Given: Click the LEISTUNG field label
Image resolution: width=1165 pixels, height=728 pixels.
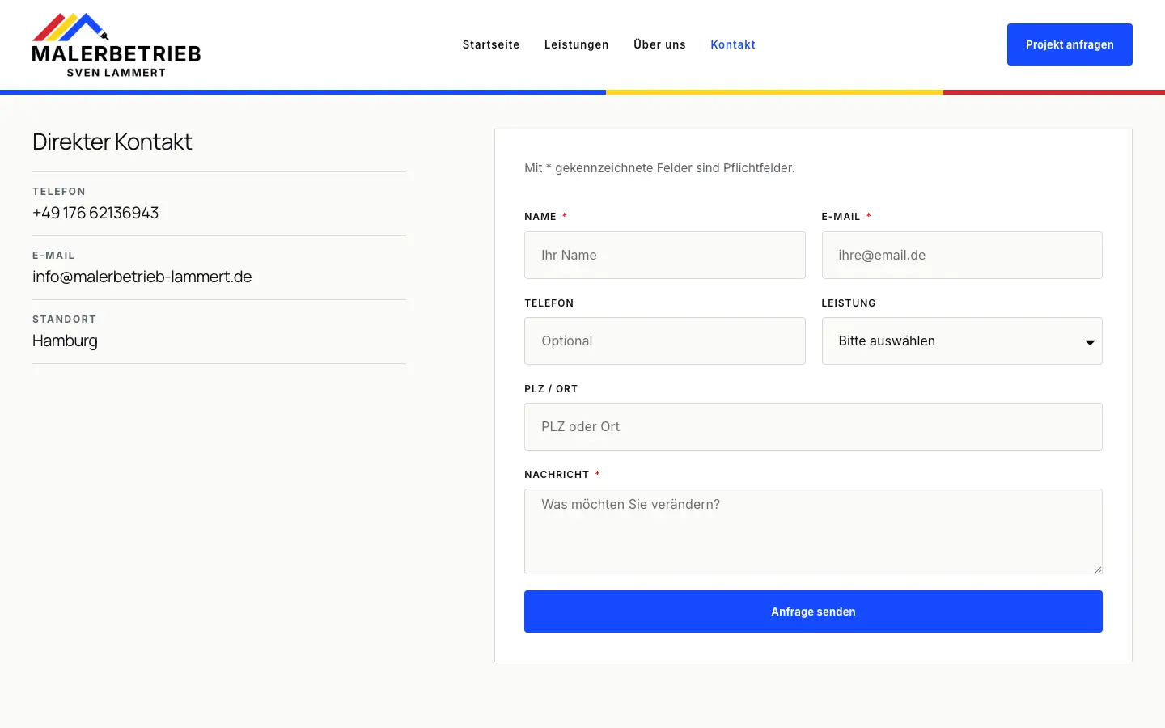Looking at the screenshot, I should (849, 303).
